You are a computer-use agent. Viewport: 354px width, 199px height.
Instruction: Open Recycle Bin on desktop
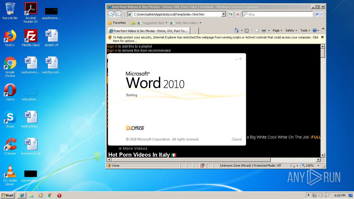coord(10,11)
